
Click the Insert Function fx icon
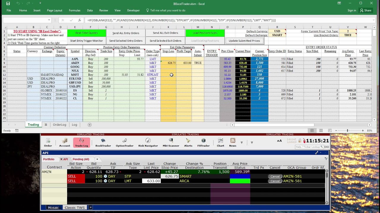point(80,20)
